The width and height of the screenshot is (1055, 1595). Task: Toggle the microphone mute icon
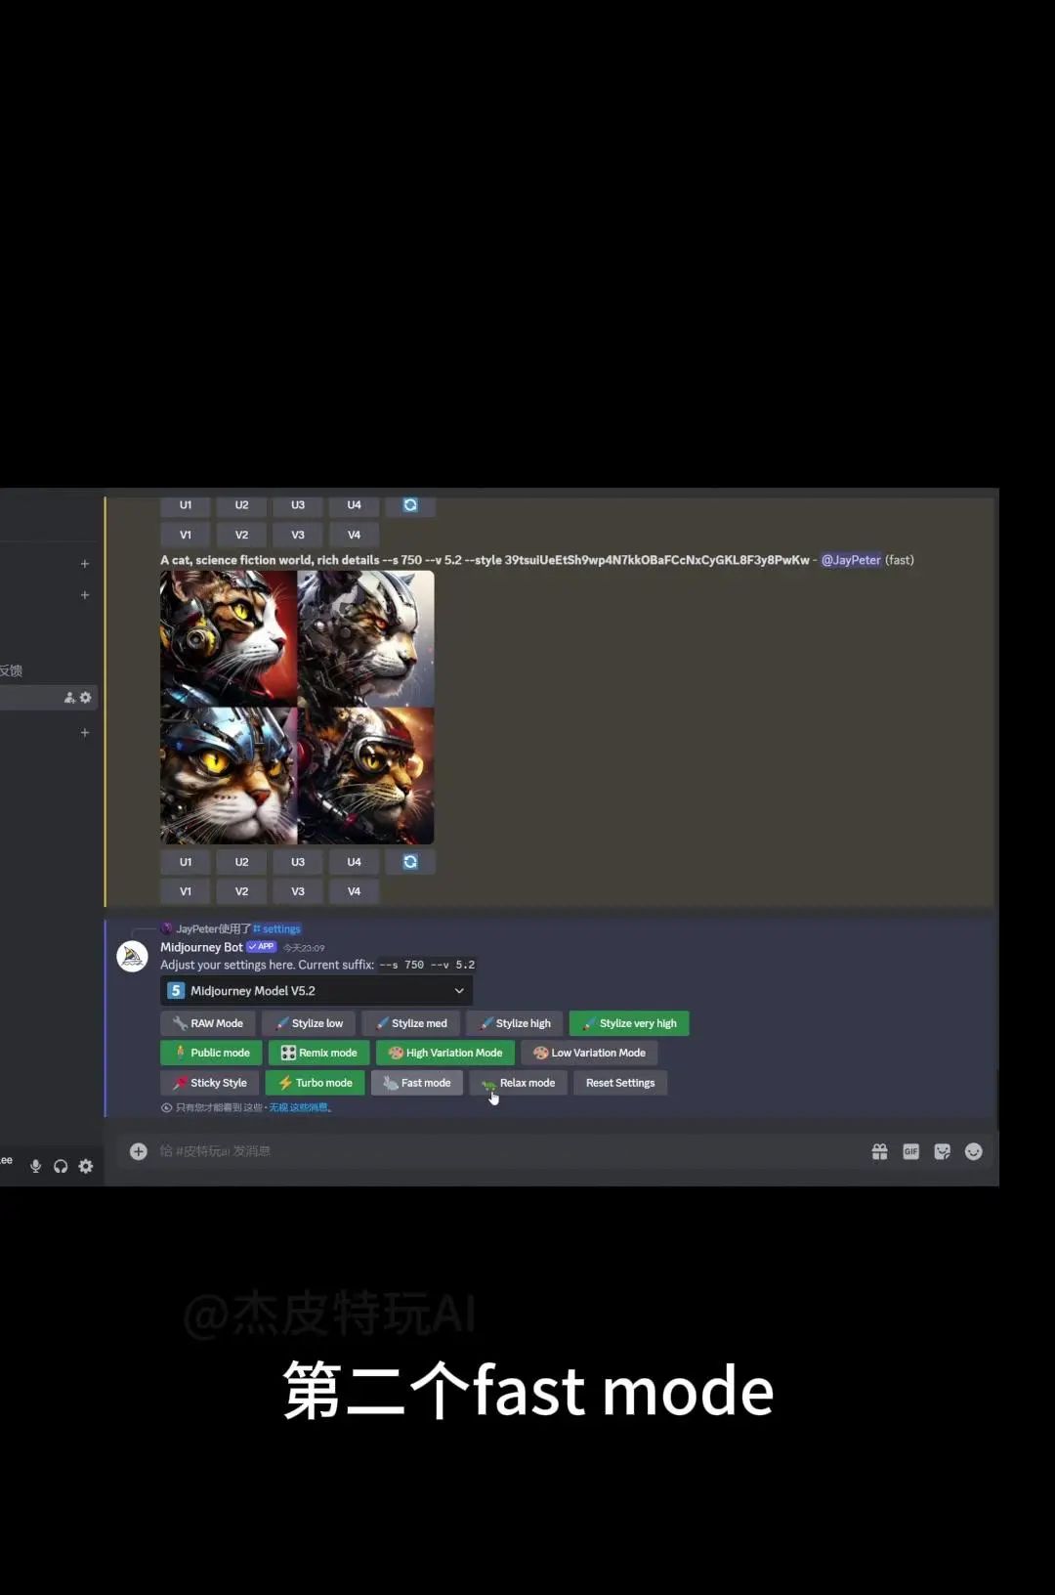[x=36, y=1166]
